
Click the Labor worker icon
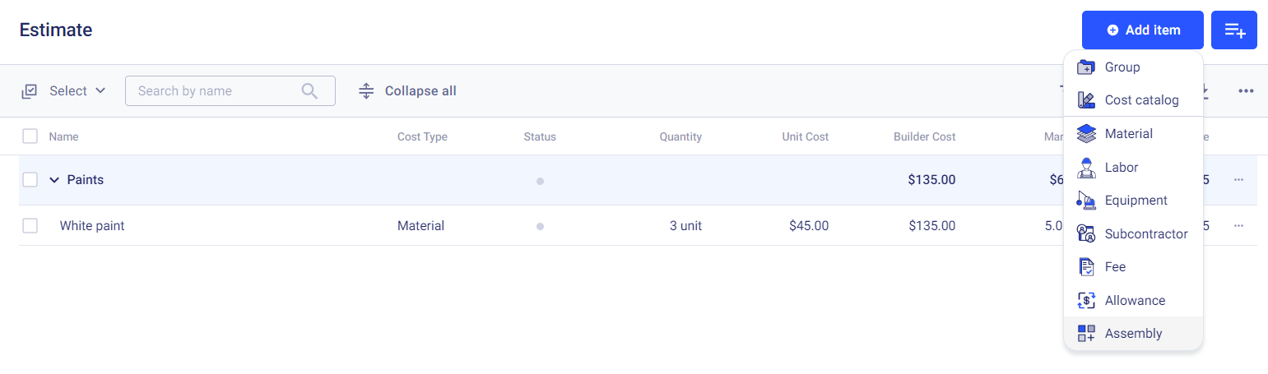pyautogui.click(x=1086, y=168)
